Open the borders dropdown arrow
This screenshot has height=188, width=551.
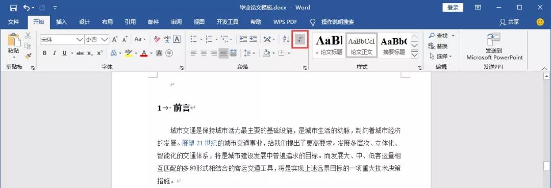point(289,53)
